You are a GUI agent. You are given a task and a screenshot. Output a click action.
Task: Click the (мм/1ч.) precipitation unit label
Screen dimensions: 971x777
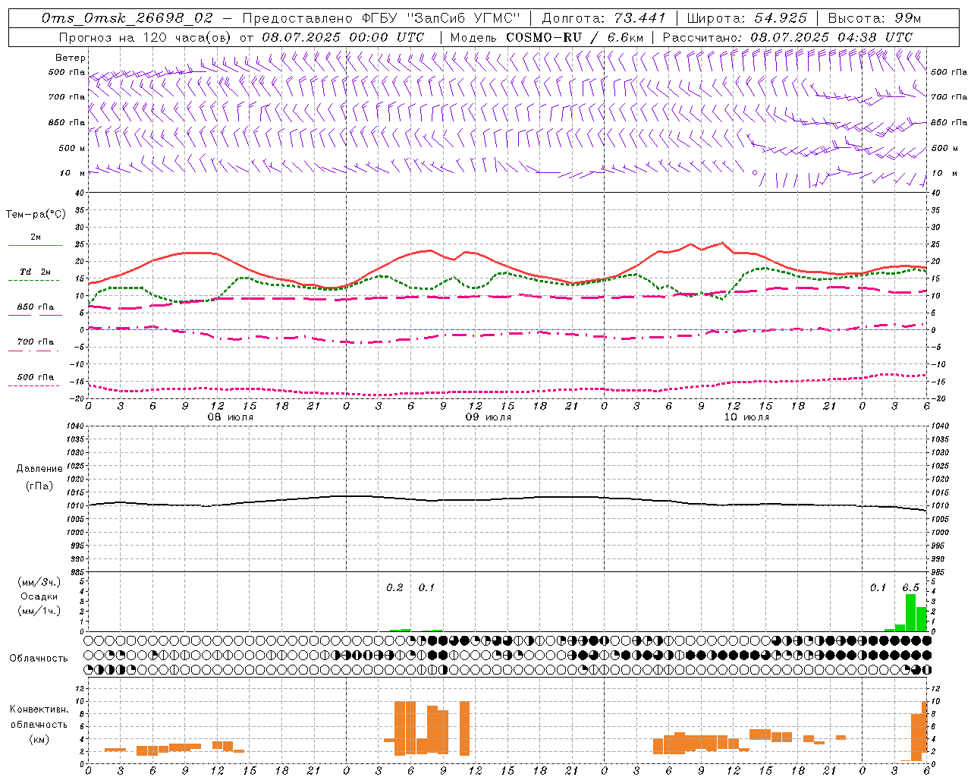(x=39, y=611)
